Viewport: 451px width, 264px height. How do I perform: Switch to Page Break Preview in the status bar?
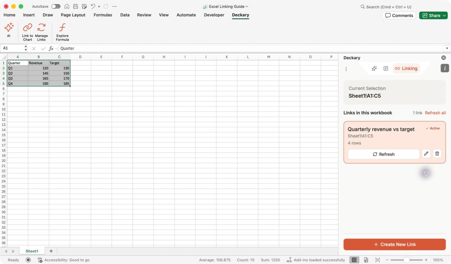(378, 260)
